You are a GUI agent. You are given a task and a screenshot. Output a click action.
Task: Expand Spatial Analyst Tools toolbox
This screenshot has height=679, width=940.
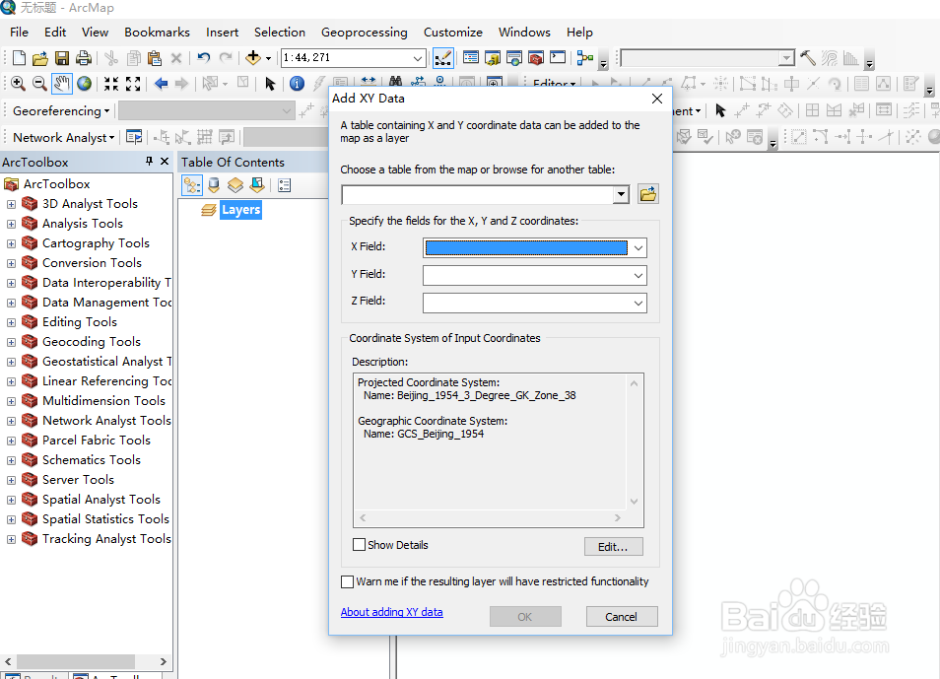(11, 500)
